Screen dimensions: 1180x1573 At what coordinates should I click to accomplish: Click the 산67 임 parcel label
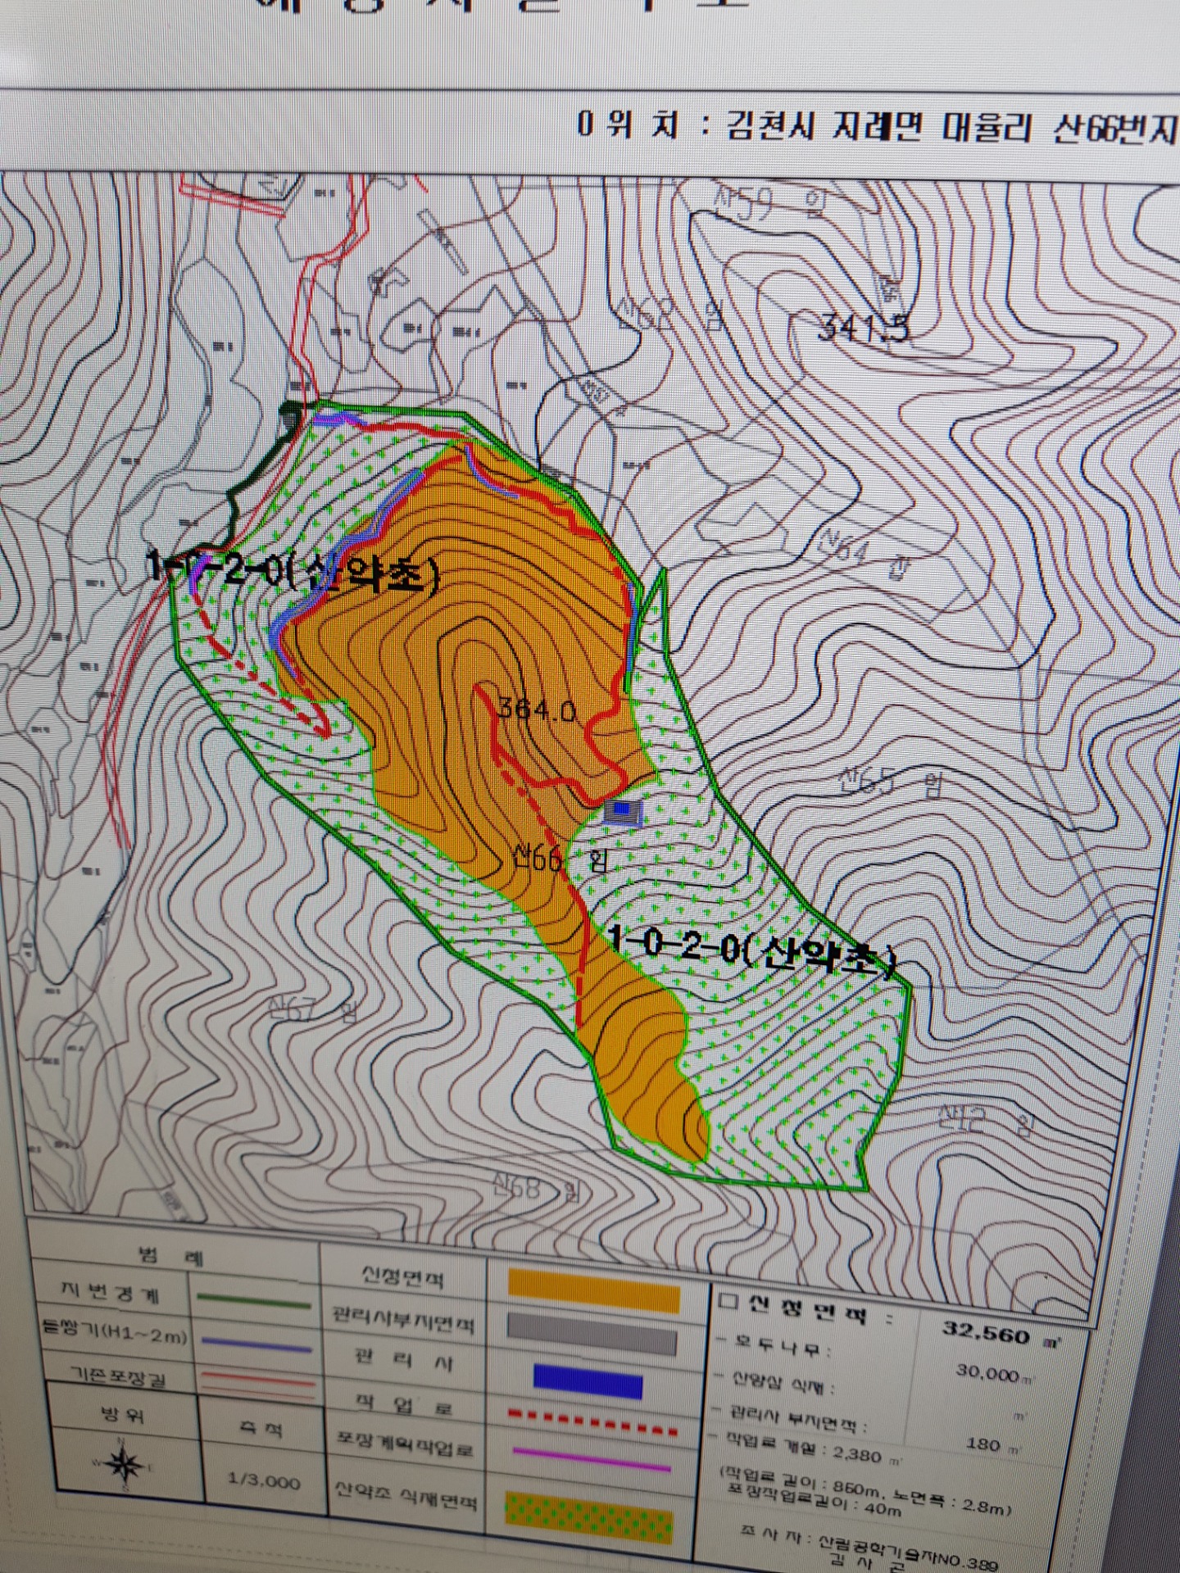click(314, 1013)
